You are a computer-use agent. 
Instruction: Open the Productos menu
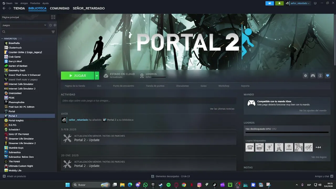click(35, 3)
